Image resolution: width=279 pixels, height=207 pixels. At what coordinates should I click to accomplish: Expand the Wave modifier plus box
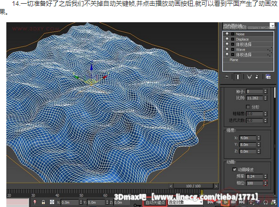coord(232,50)
